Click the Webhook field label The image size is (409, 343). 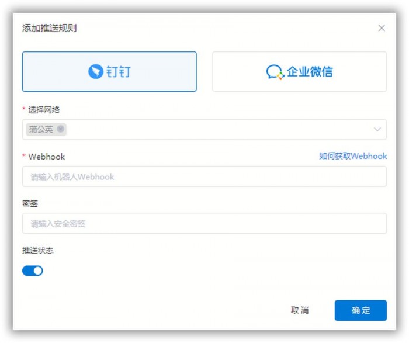[x=46, y=157]
